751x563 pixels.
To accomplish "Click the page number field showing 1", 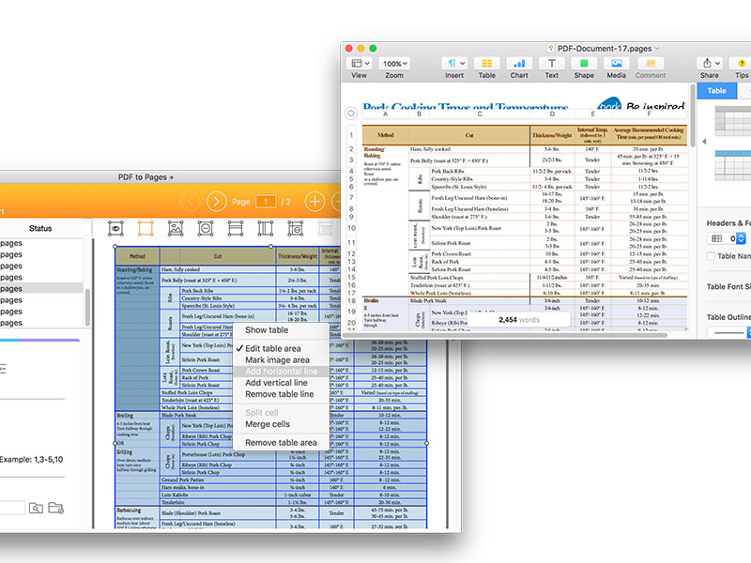I will pos(266,202).
